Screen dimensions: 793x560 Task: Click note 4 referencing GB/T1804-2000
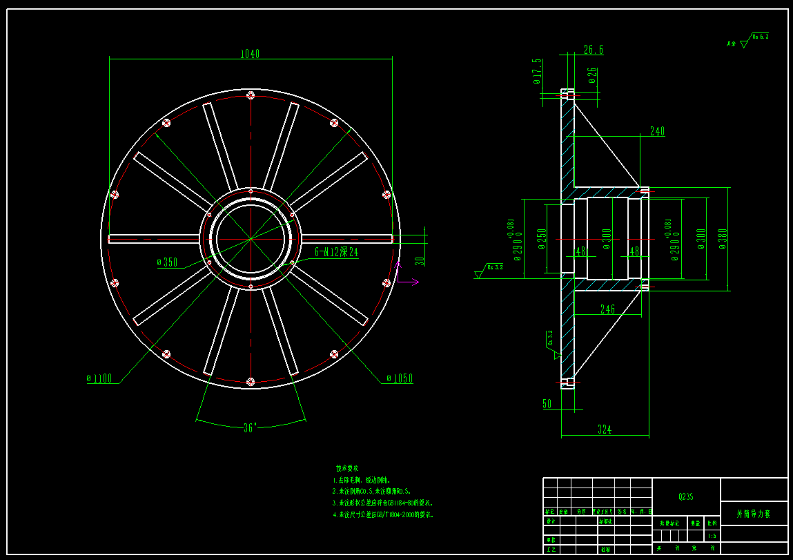383,514
